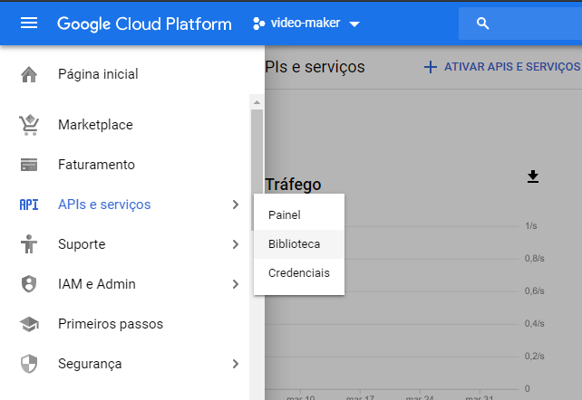
Task: Click the sidebar scrollbar up arrow
Action: (x=257, y=102)
